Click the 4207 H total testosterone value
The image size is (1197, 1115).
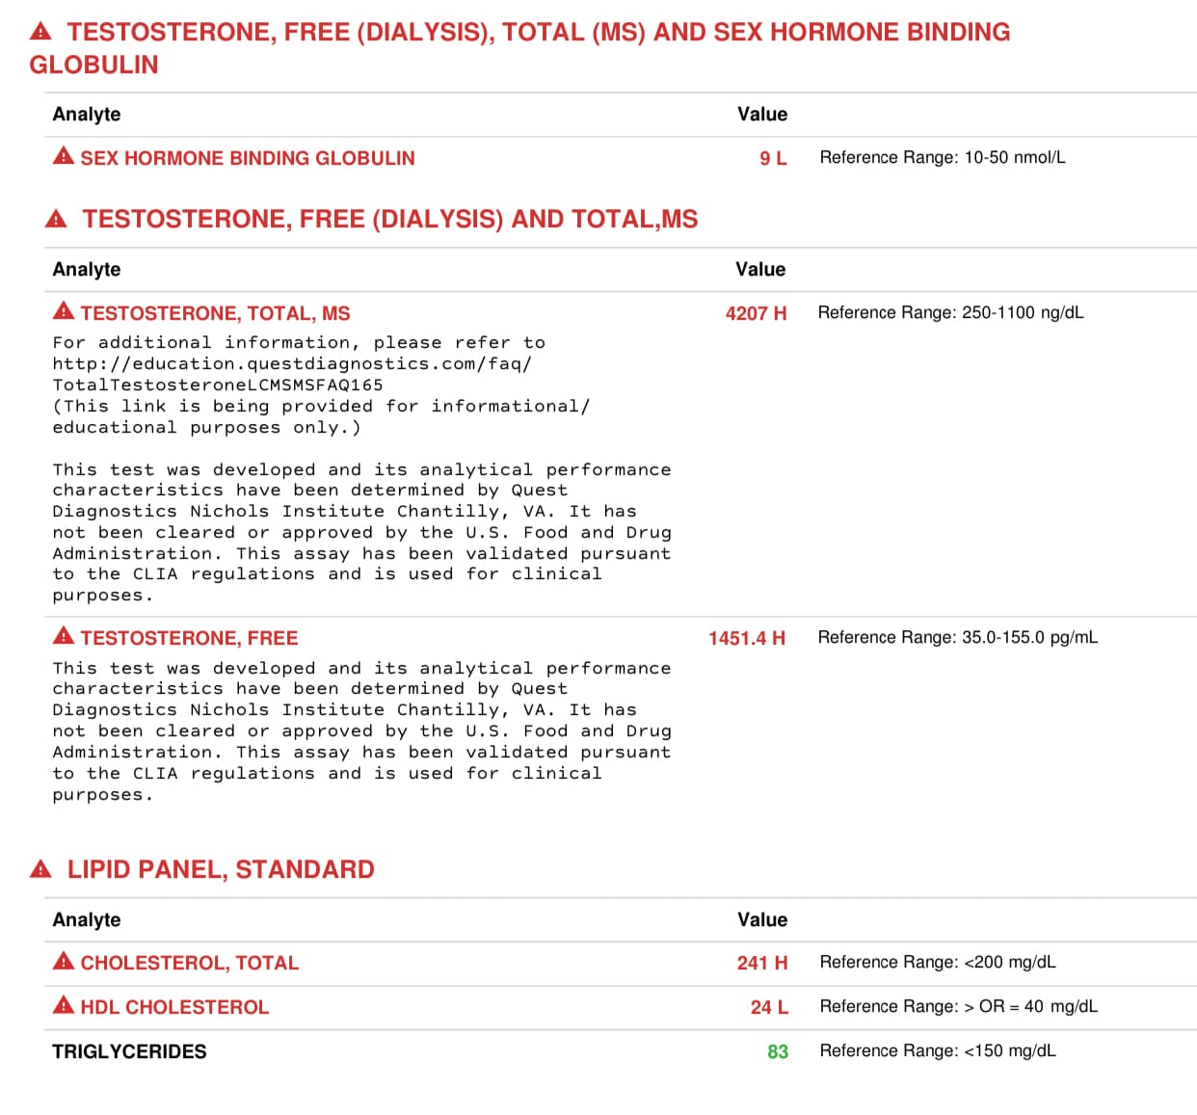[756, 313]
